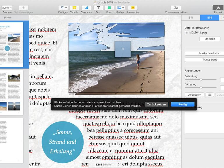Viewport: 224px width, 168px height.
Task: Click the Transparenz button
Action: click(209, 60)
